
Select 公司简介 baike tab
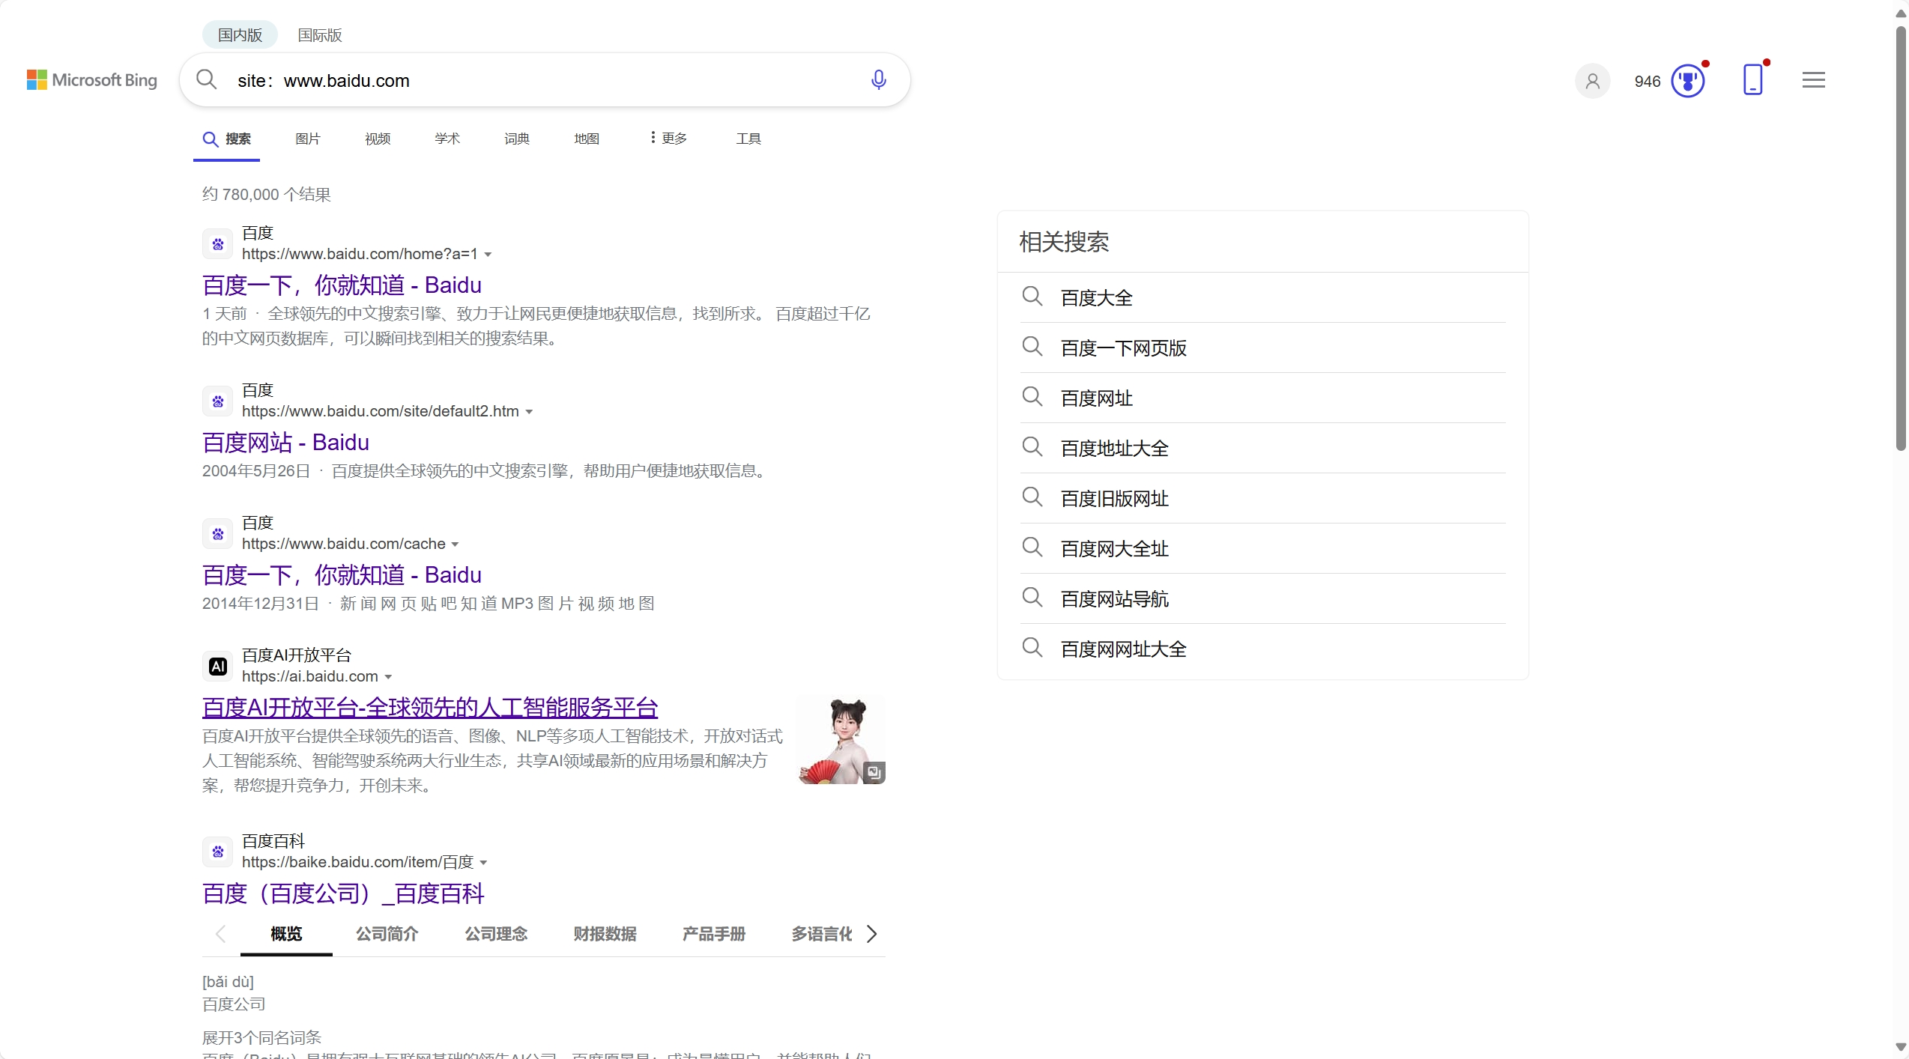pyautogui.click(x=387, y=934)
